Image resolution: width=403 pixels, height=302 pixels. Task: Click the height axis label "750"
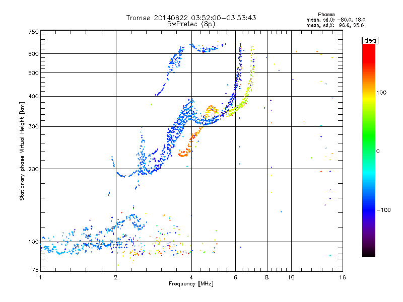pyautogui.click(x=33, y=32)
